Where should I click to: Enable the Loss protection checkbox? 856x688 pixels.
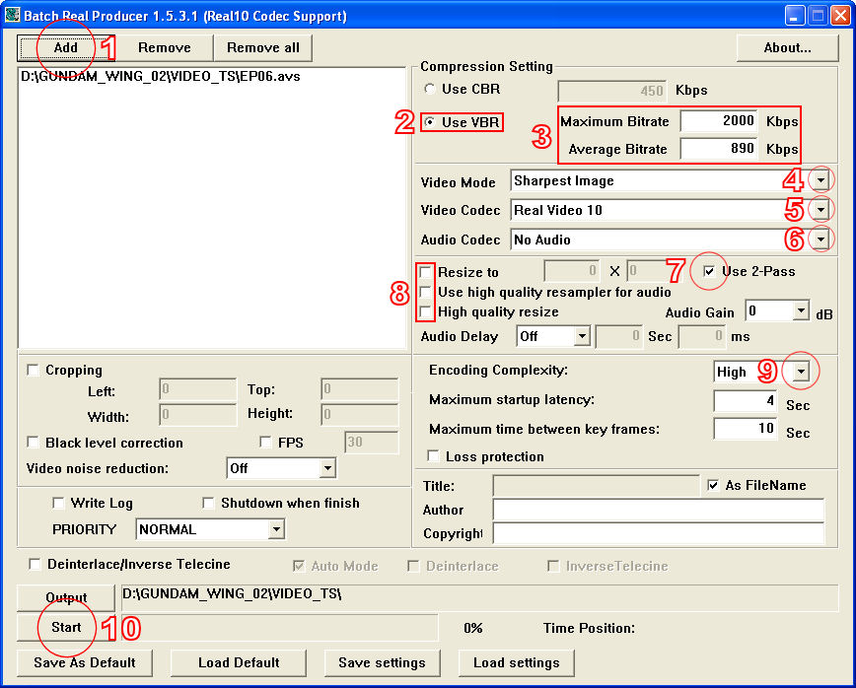click(x=434, y=456)
